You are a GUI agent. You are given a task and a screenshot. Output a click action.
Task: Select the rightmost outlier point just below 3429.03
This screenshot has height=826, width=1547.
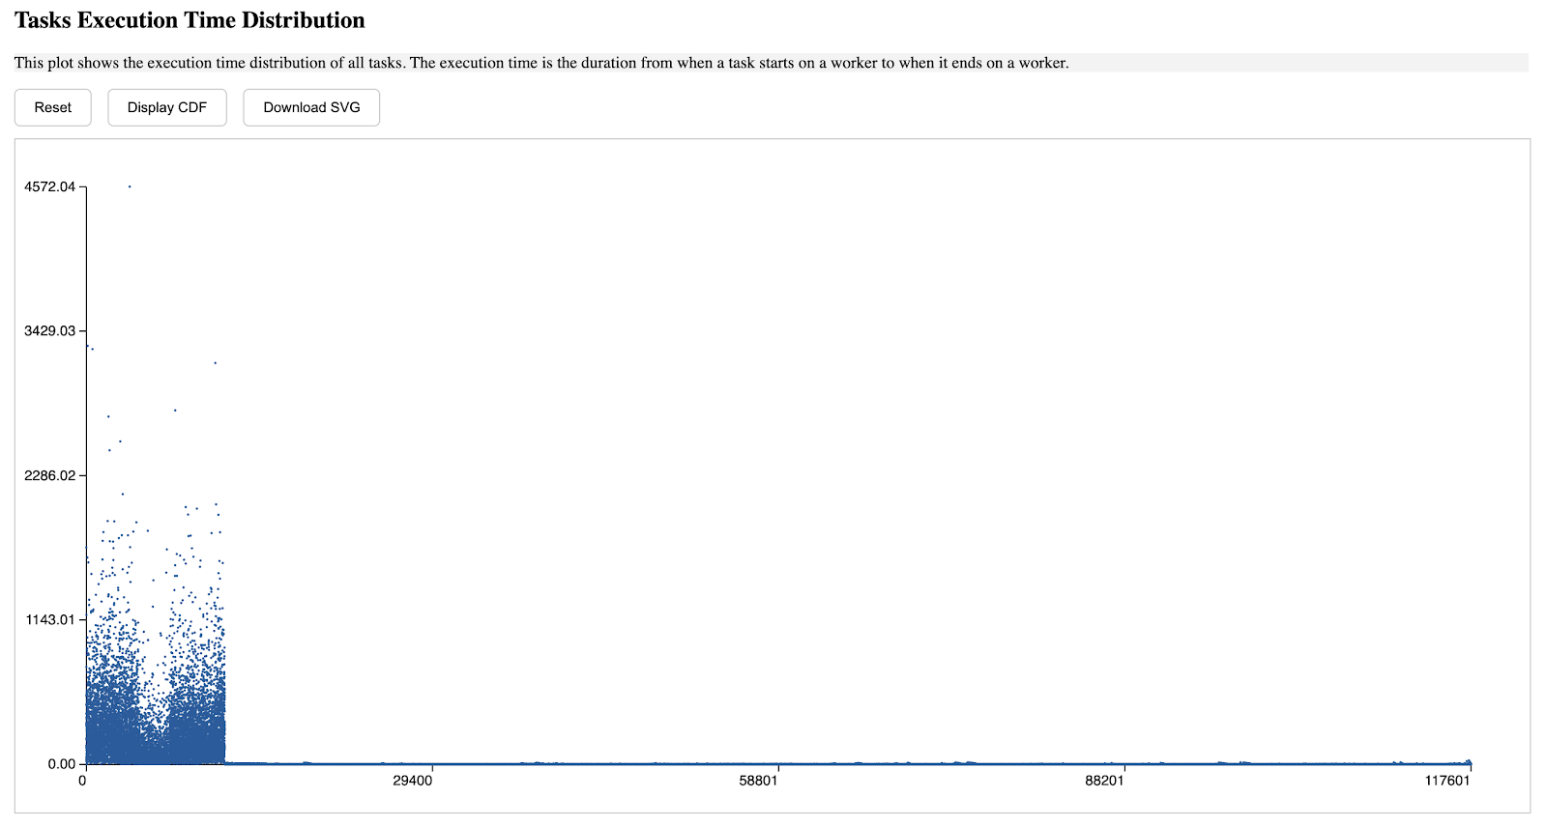pos(215,363)
